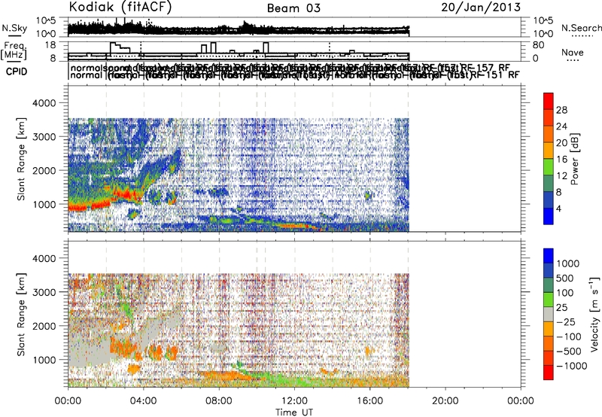The image size is (602, 417).
Task: Click the 20:00 time tick label
Action: [445, 401]
